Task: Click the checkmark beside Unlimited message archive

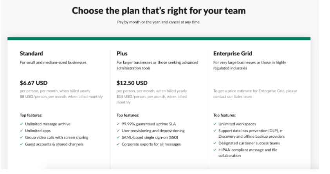Action: point(21,124)
